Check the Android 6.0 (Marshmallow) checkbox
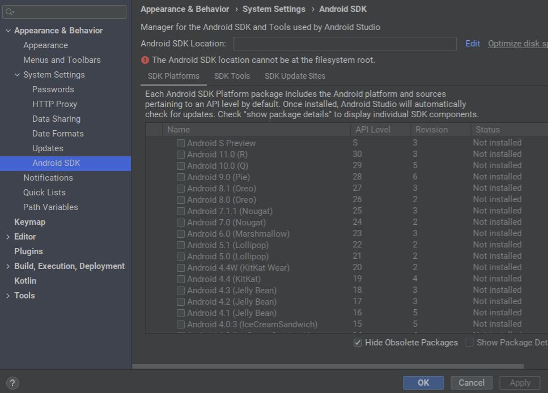Viewport: 548px width, 393px height. [x=181, y=234]
